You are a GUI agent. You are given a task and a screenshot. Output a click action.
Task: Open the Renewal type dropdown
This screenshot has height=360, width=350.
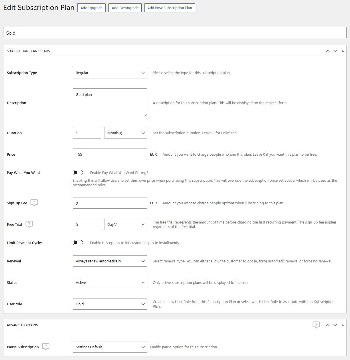(x=110, y=261)
